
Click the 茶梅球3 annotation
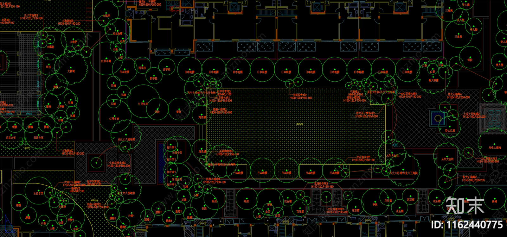pyautogui.click(x=76, y=188)
